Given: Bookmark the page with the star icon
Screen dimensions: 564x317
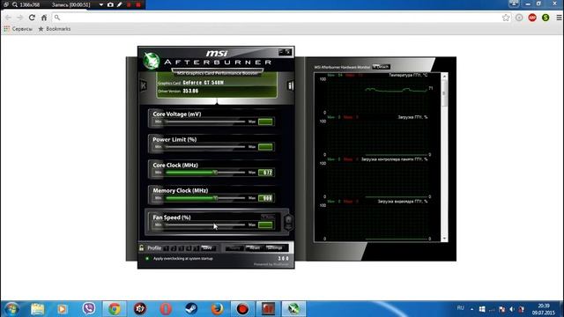Looking at the screenshot, I should [506, 18].
